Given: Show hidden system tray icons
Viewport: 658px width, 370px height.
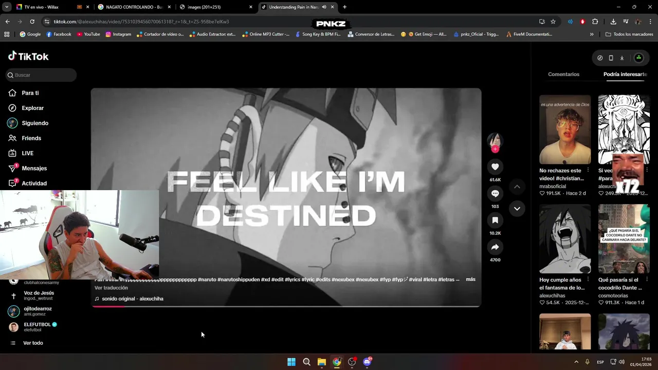Looking at the screenshot, I should (576, 362).
